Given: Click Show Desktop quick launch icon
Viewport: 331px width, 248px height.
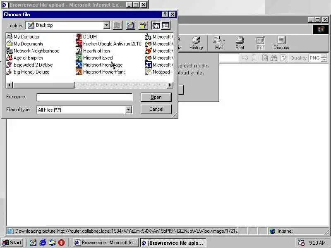Looking at the screenshot, I should click(33, 243).
